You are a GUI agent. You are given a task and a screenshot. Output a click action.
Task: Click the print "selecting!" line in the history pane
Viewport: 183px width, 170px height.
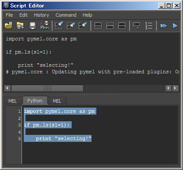pos(46,65)
